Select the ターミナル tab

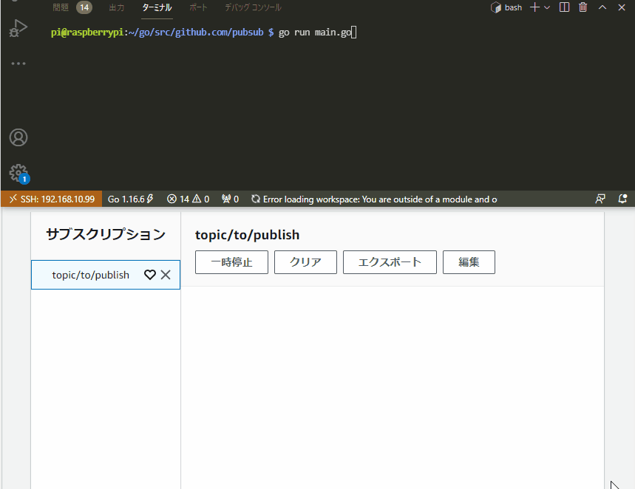pos(157,7)
